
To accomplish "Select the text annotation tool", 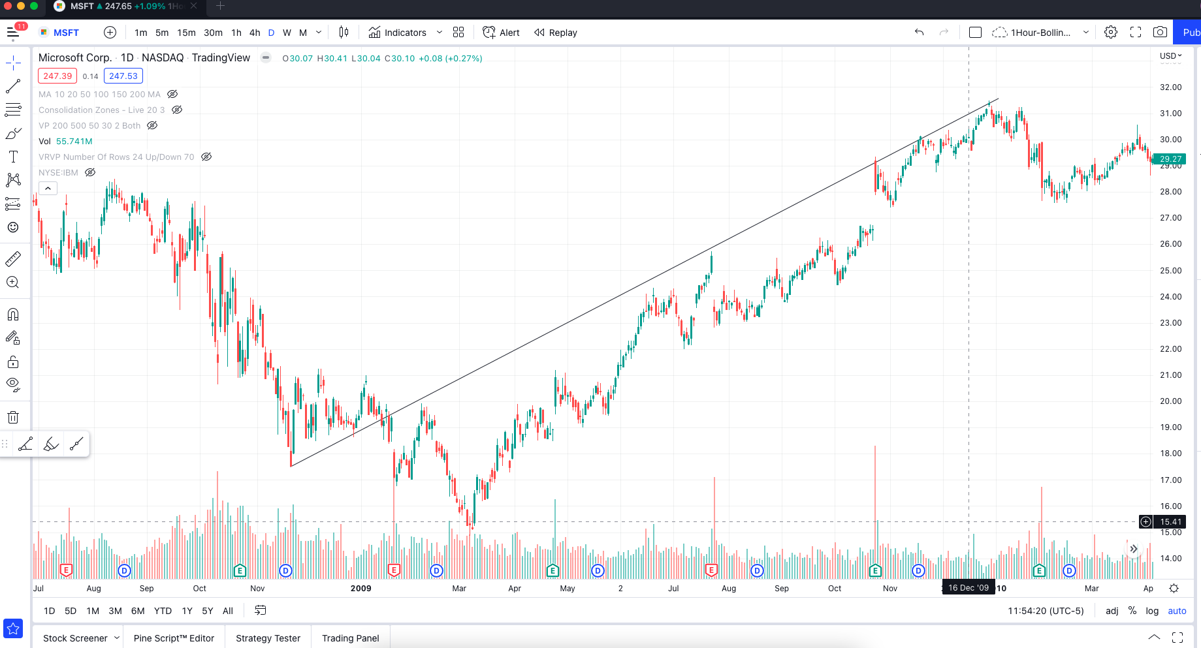I will tap(13, 157).
